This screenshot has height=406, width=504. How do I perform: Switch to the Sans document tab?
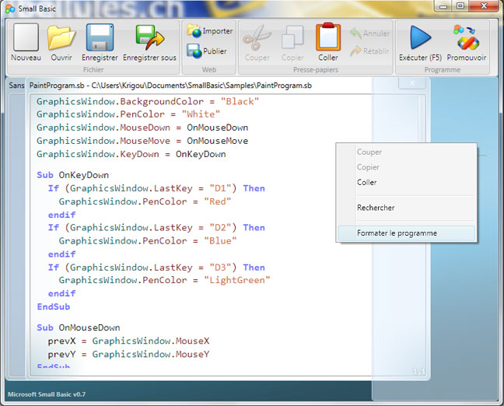[16, 86]
